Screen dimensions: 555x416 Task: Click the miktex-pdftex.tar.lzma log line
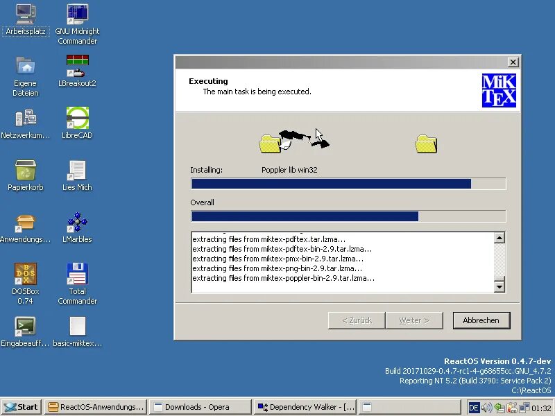tap(269, 239)
